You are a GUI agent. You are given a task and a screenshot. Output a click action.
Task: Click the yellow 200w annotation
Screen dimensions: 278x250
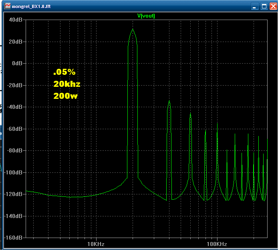click(x=65, y=96)
